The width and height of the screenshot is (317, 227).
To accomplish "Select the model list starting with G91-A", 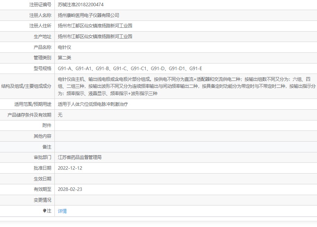I will 130,69.
